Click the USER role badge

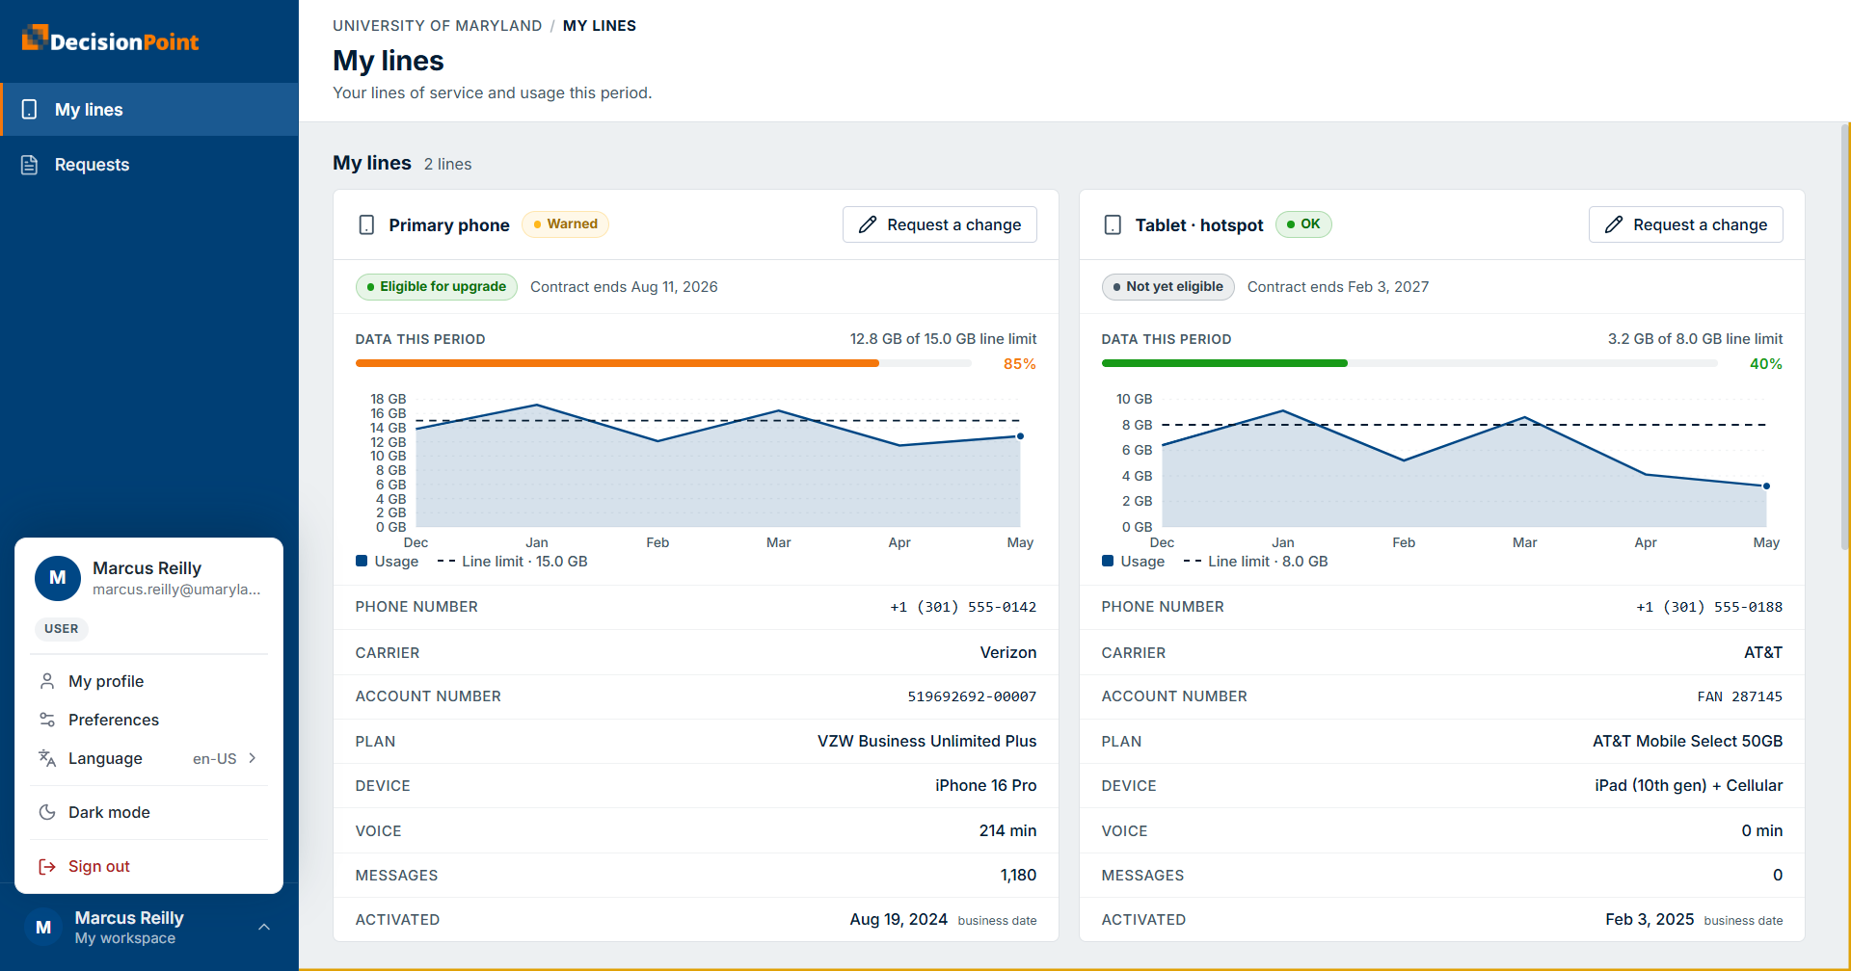(62, 629)
